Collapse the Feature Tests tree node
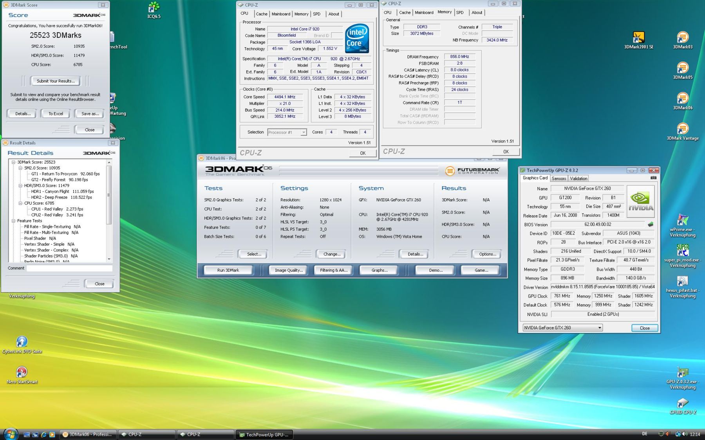This screenshot has height=440, width=705. [x=13, y=221]
